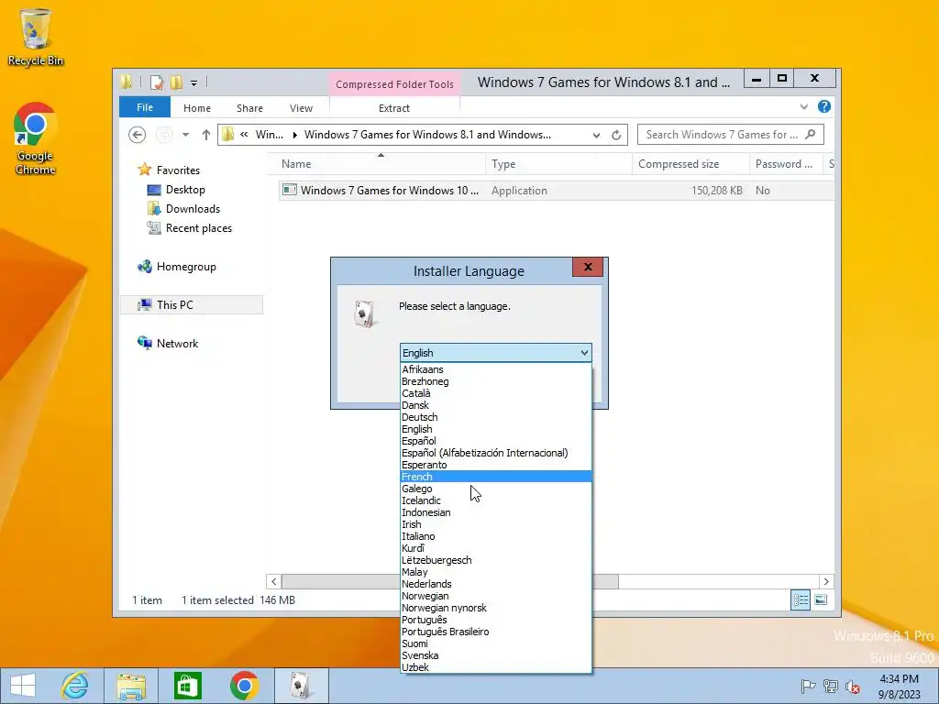
Task: Open the Google Chrome desktop shortcut
Action: pyautogui.click(x=36, y=137)
